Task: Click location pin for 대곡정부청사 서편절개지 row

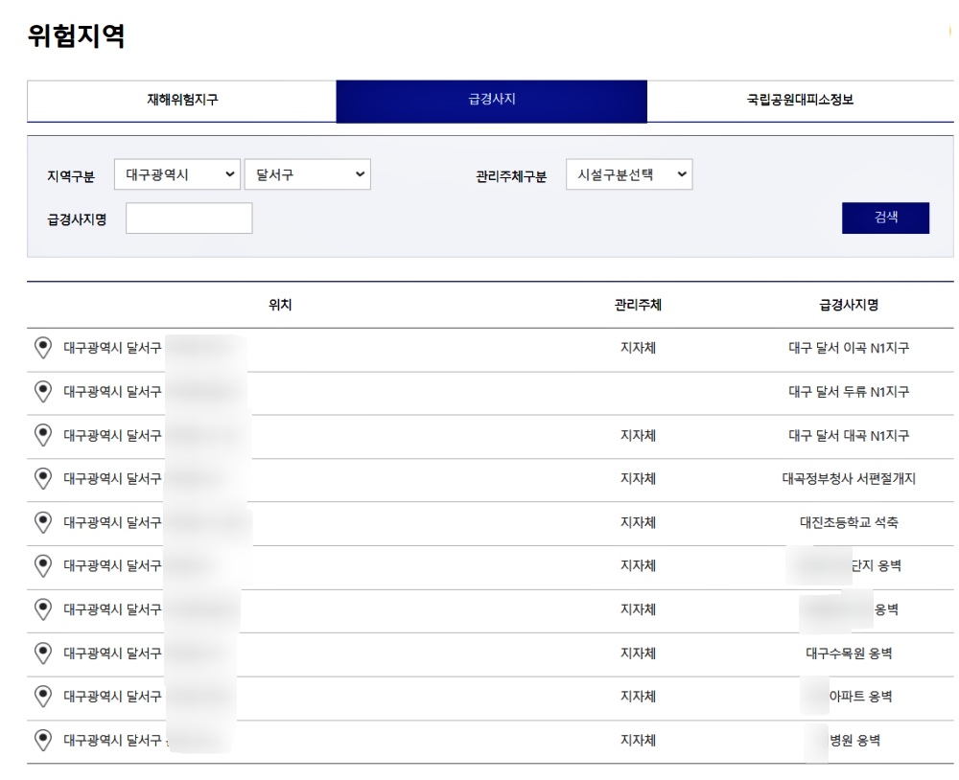Action: 42,478
